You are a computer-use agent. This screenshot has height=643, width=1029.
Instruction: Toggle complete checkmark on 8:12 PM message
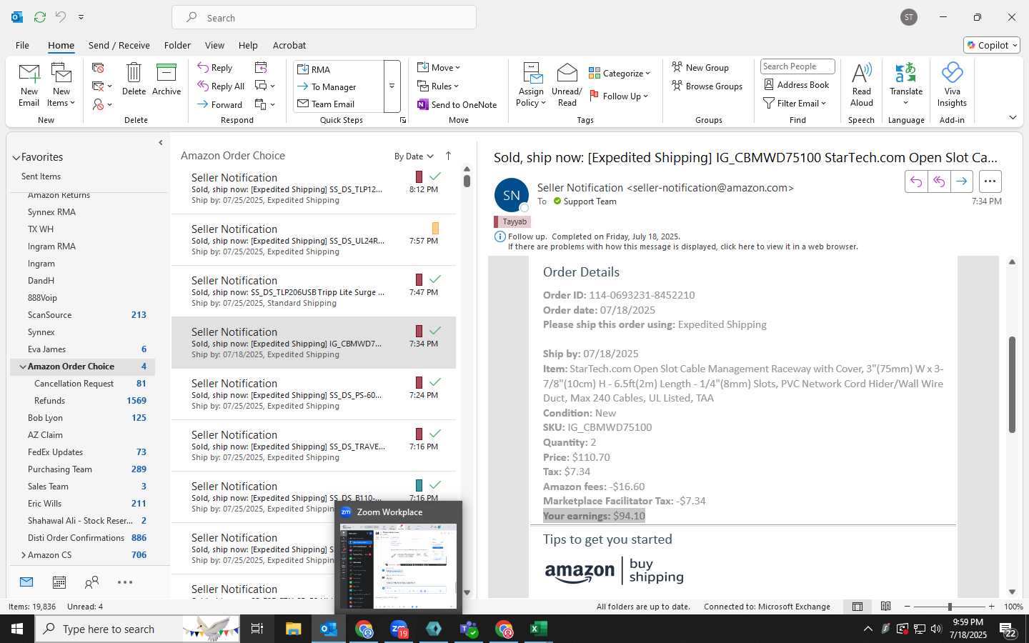pyautogui.click(x=435, y=176)
